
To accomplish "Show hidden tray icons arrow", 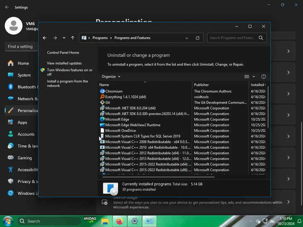I will [x=251, y=221].
